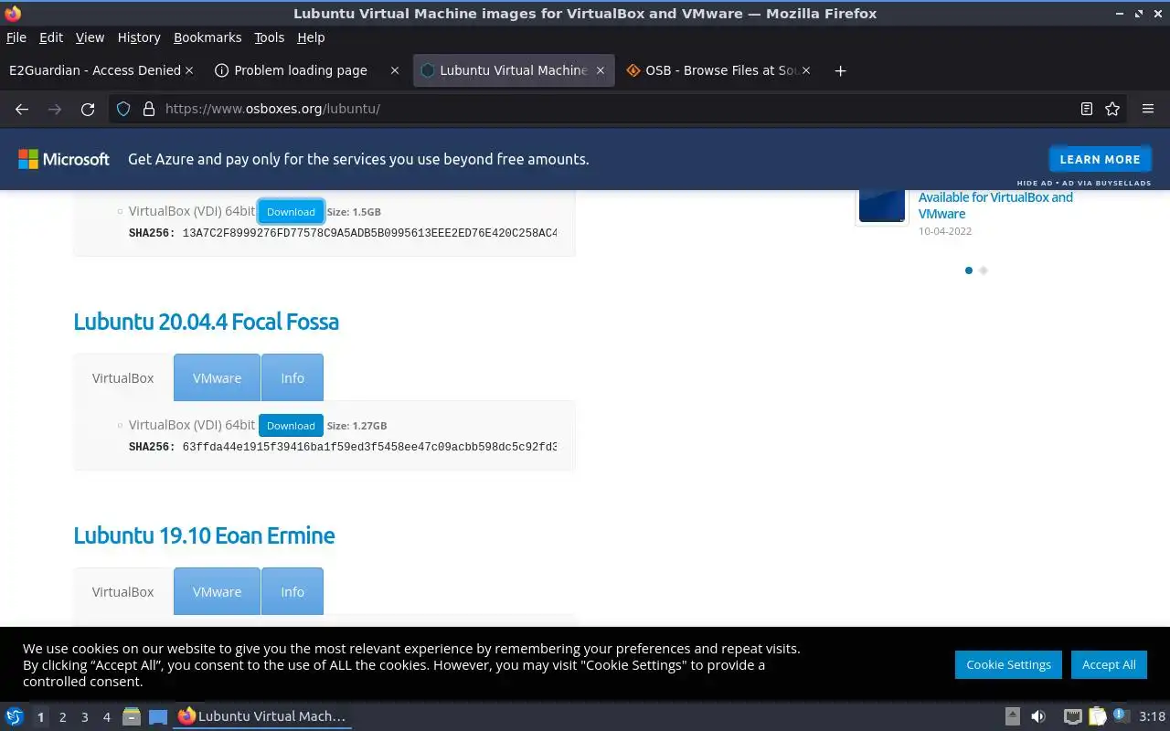The height and width of the screenshot is (731, 1170).
Task: Click Firefox window entry in taskbar
Action: (x=262, y=716)
